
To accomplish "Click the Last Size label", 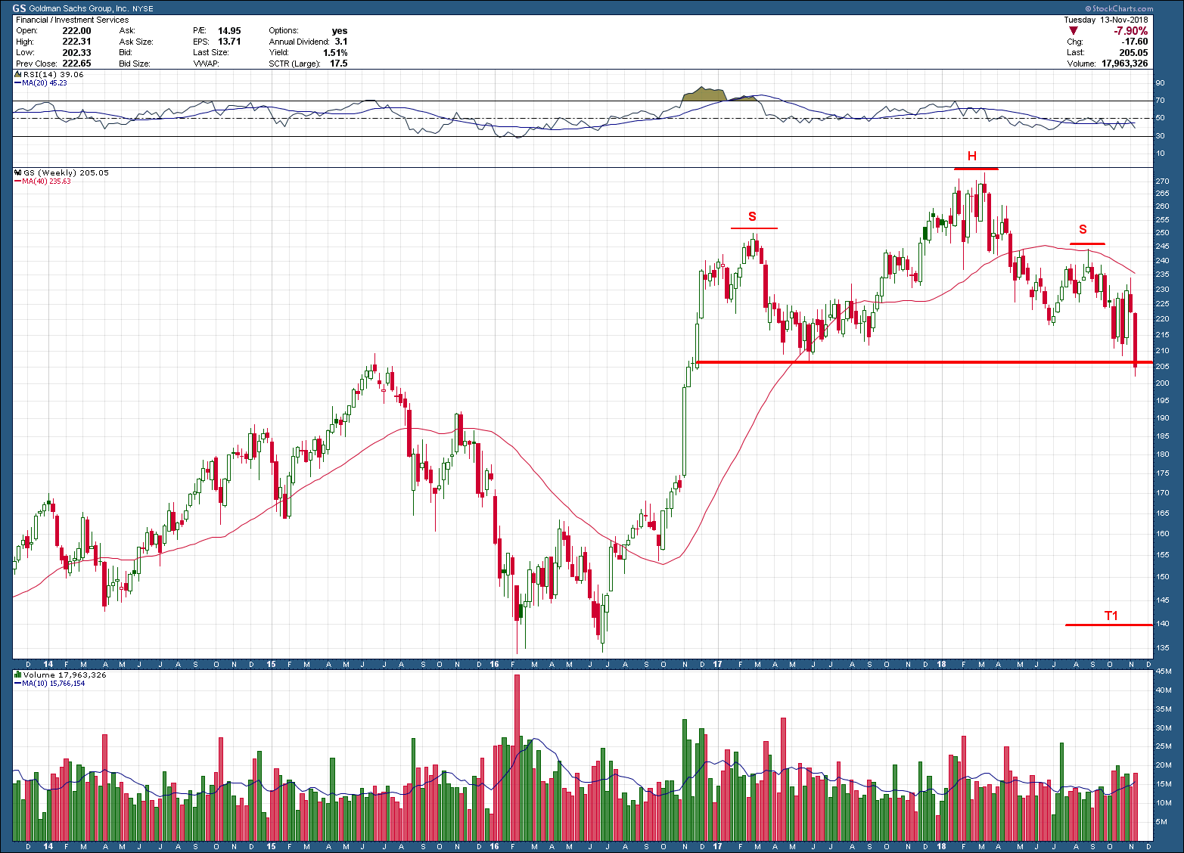I will click(x=211, y=52).
